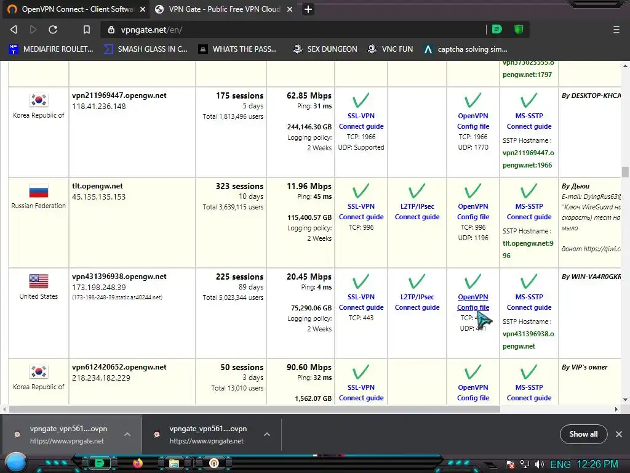
Task: Click MS-SSTP green checkmark in 218.234.182.229 row
Action: [x=529, y=371]
